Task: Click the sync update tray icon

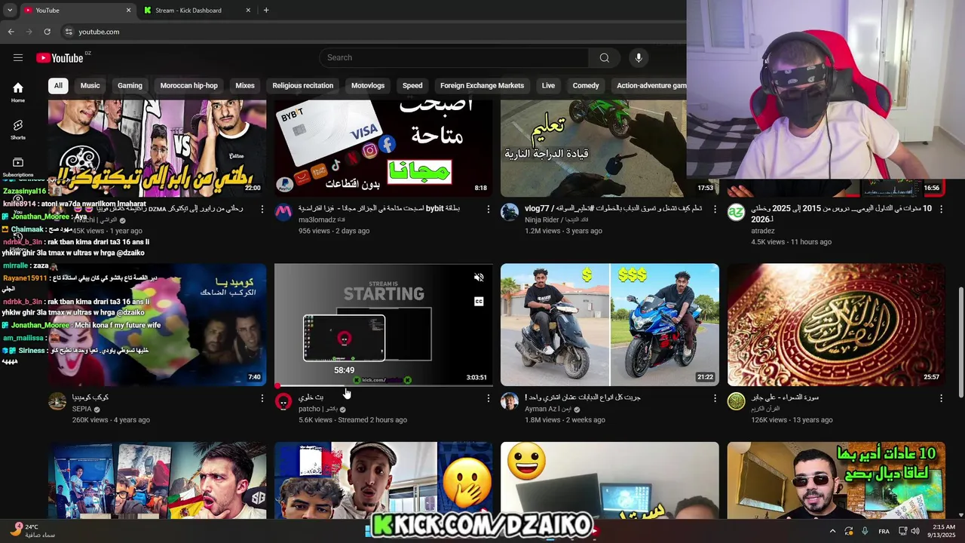Action: pyautogui.click(x=849, y=531)
